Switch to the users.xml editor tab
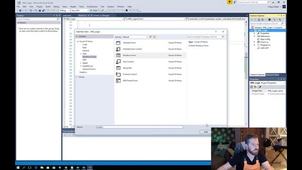 (x=67, y=16)
